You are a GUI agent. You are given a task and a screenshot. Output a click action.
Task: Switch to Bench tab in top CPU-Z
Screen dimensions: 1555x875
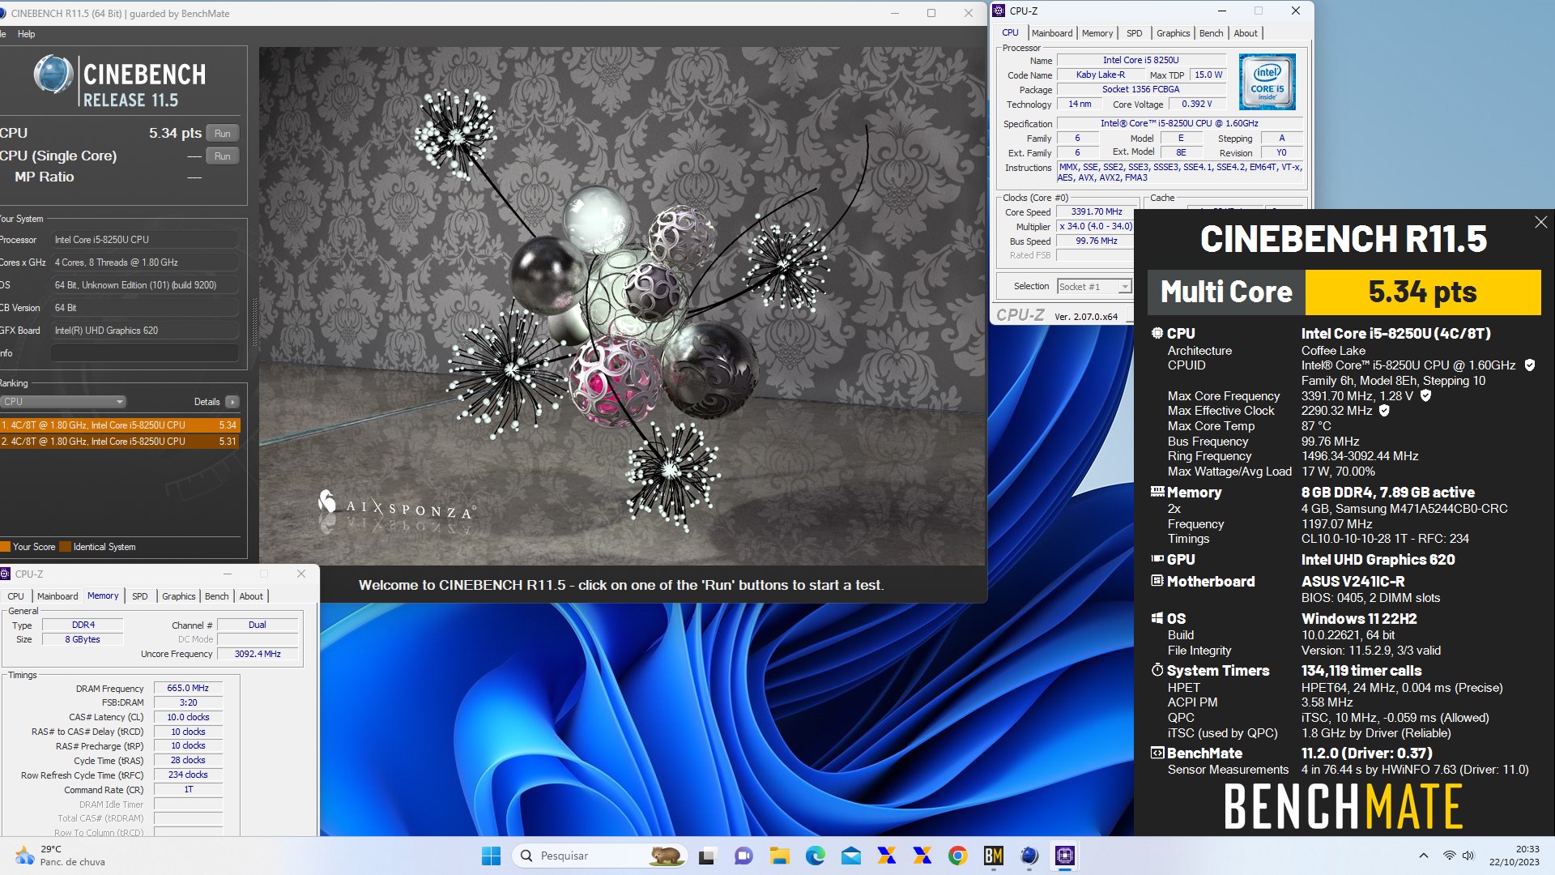tap(1211, 33)
